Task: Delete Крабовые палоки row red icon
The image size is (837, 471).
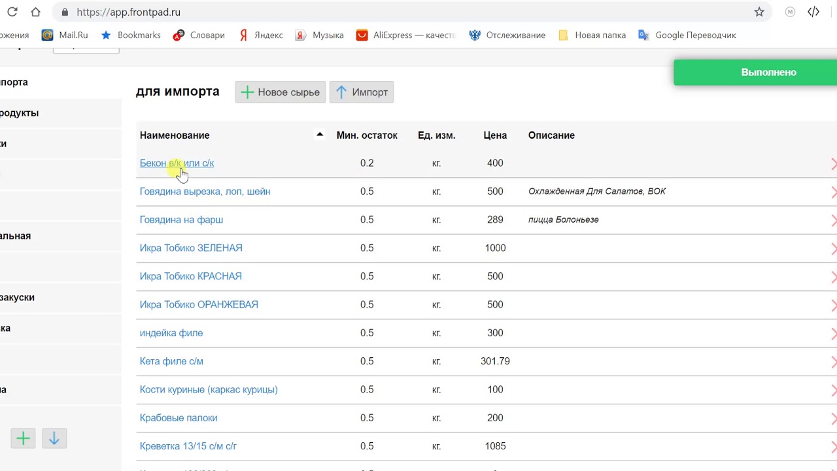Action: click(x=834, y=419)
